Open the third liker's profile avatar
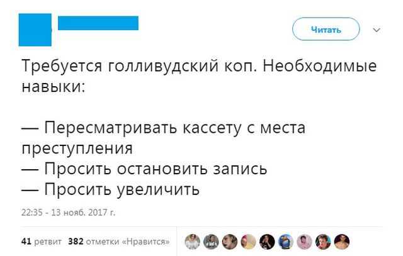The image size is (403, 256). tap(230, 240)
